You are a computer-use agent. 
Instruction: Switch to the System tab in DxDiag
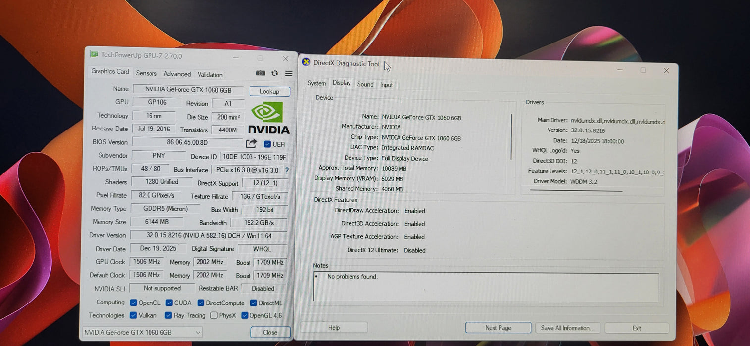[x=316, y=83]
